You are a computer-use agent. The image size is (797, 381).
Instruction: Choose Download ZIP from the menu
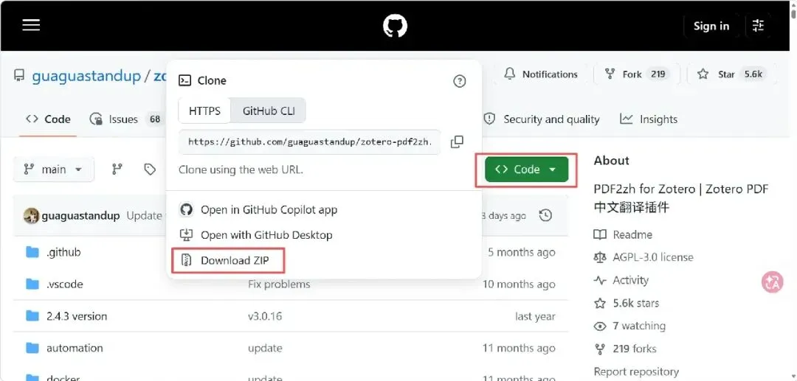228,261
